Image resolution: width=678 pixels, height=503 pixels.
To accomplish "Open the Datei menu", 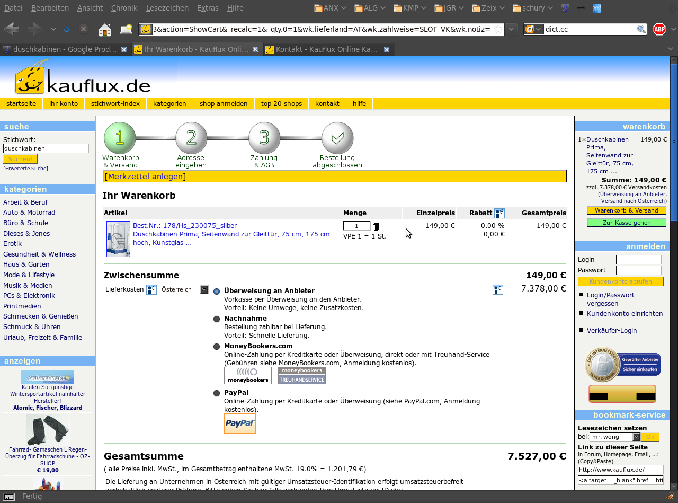I will tap(13, 8).
